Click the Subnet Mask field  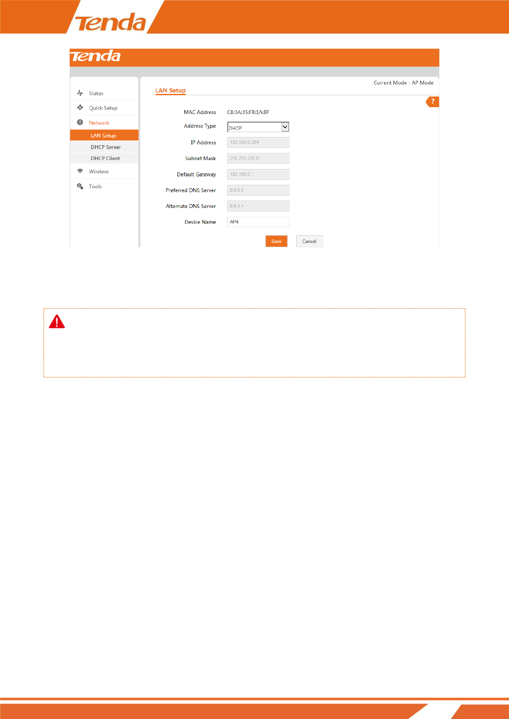[259, 158]
